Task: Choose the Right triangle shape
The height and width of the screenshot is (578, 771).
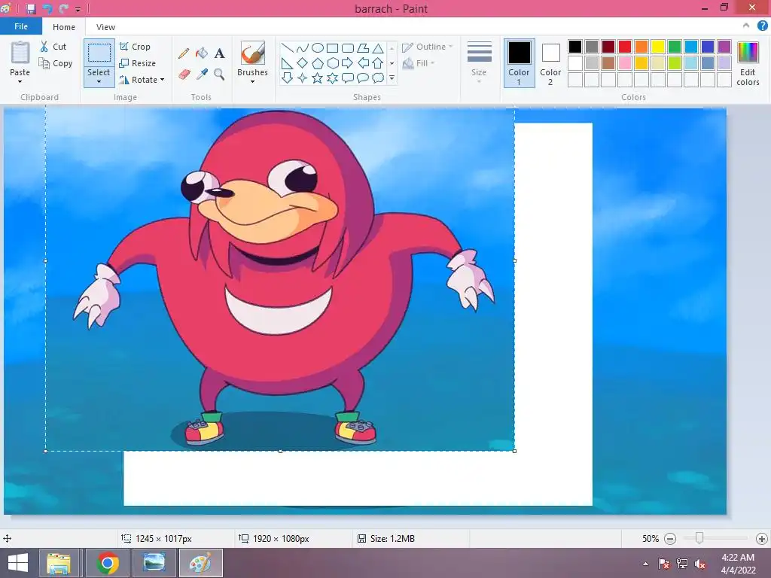Action: click(287, 63)
